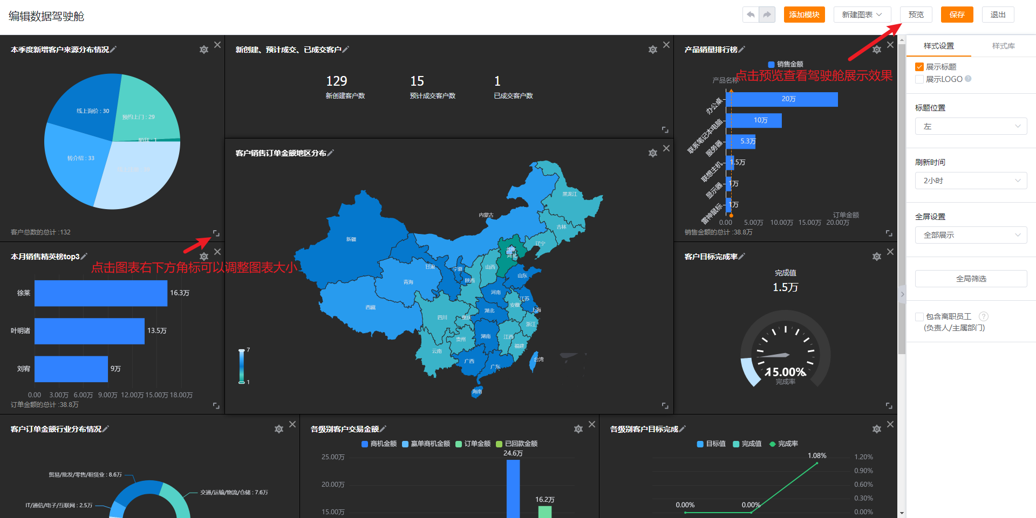The image size is (1036, 518).
Task: Click pencil icon beside 客户目标完成率 title
Action: (742, 257)
